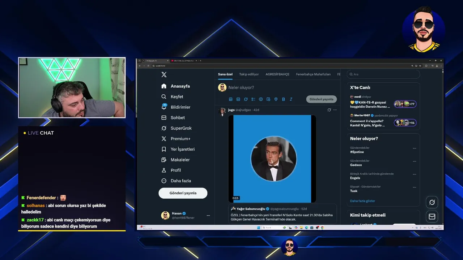Open the emoji picker in composer
Screen dimensions: 463x260
(x=261, y=99)
